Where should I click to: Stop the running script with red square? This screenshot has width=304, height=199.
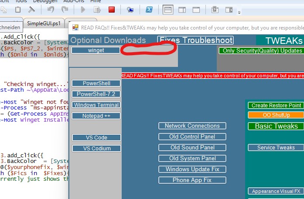[112, 10]
